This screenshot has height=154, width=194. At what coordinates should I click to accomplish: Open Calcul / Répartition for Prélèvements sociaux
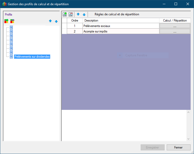tap(175, 26)
